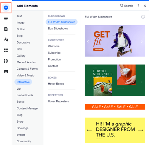Image resolution: width=149 pixels, height=145 pixels.
Task: Open the Events category
Action: (x=21, y=135)
